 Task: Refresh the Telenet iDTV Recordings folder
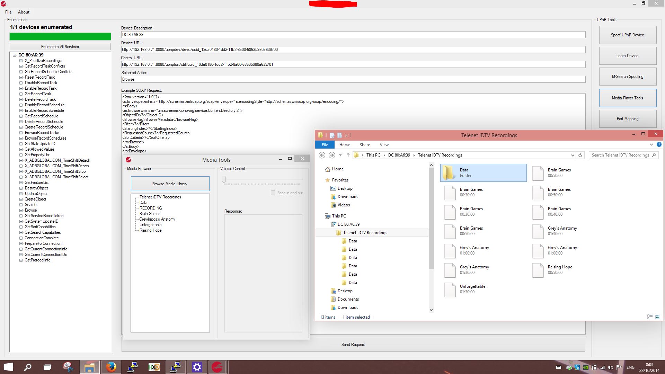[580, 155]
